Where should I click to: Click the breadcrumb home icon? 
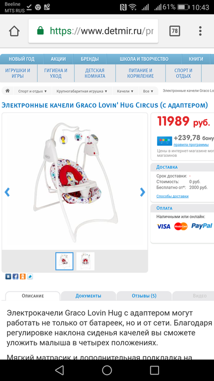tap(8, 91)
